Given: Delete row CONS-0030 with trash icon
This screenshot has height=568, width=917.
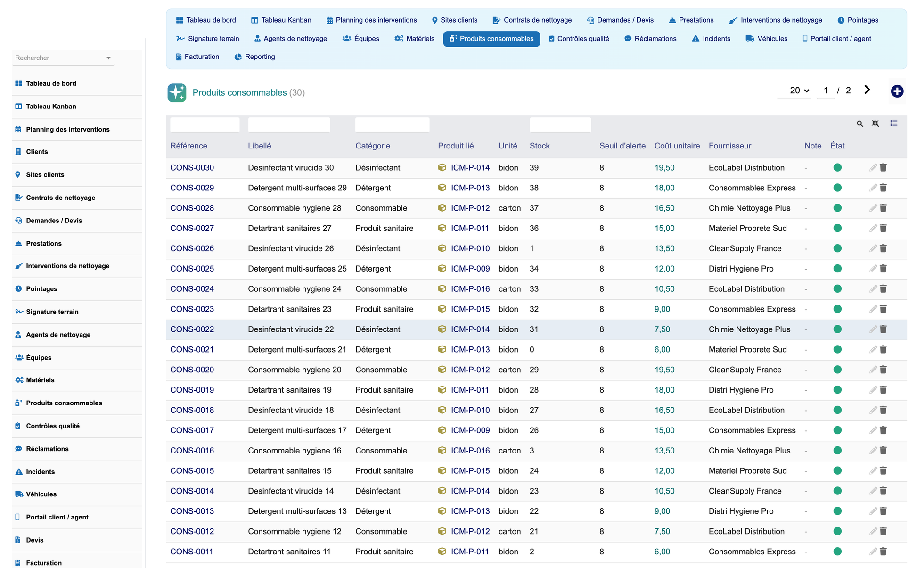Looking at the screenshot, I should point(883,167).
